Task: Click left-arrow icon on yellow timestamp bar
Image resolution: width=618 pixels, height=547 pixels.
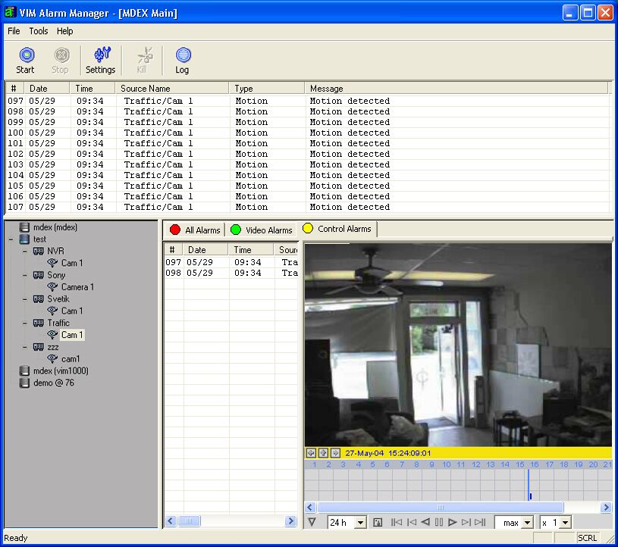Action: 311,453
